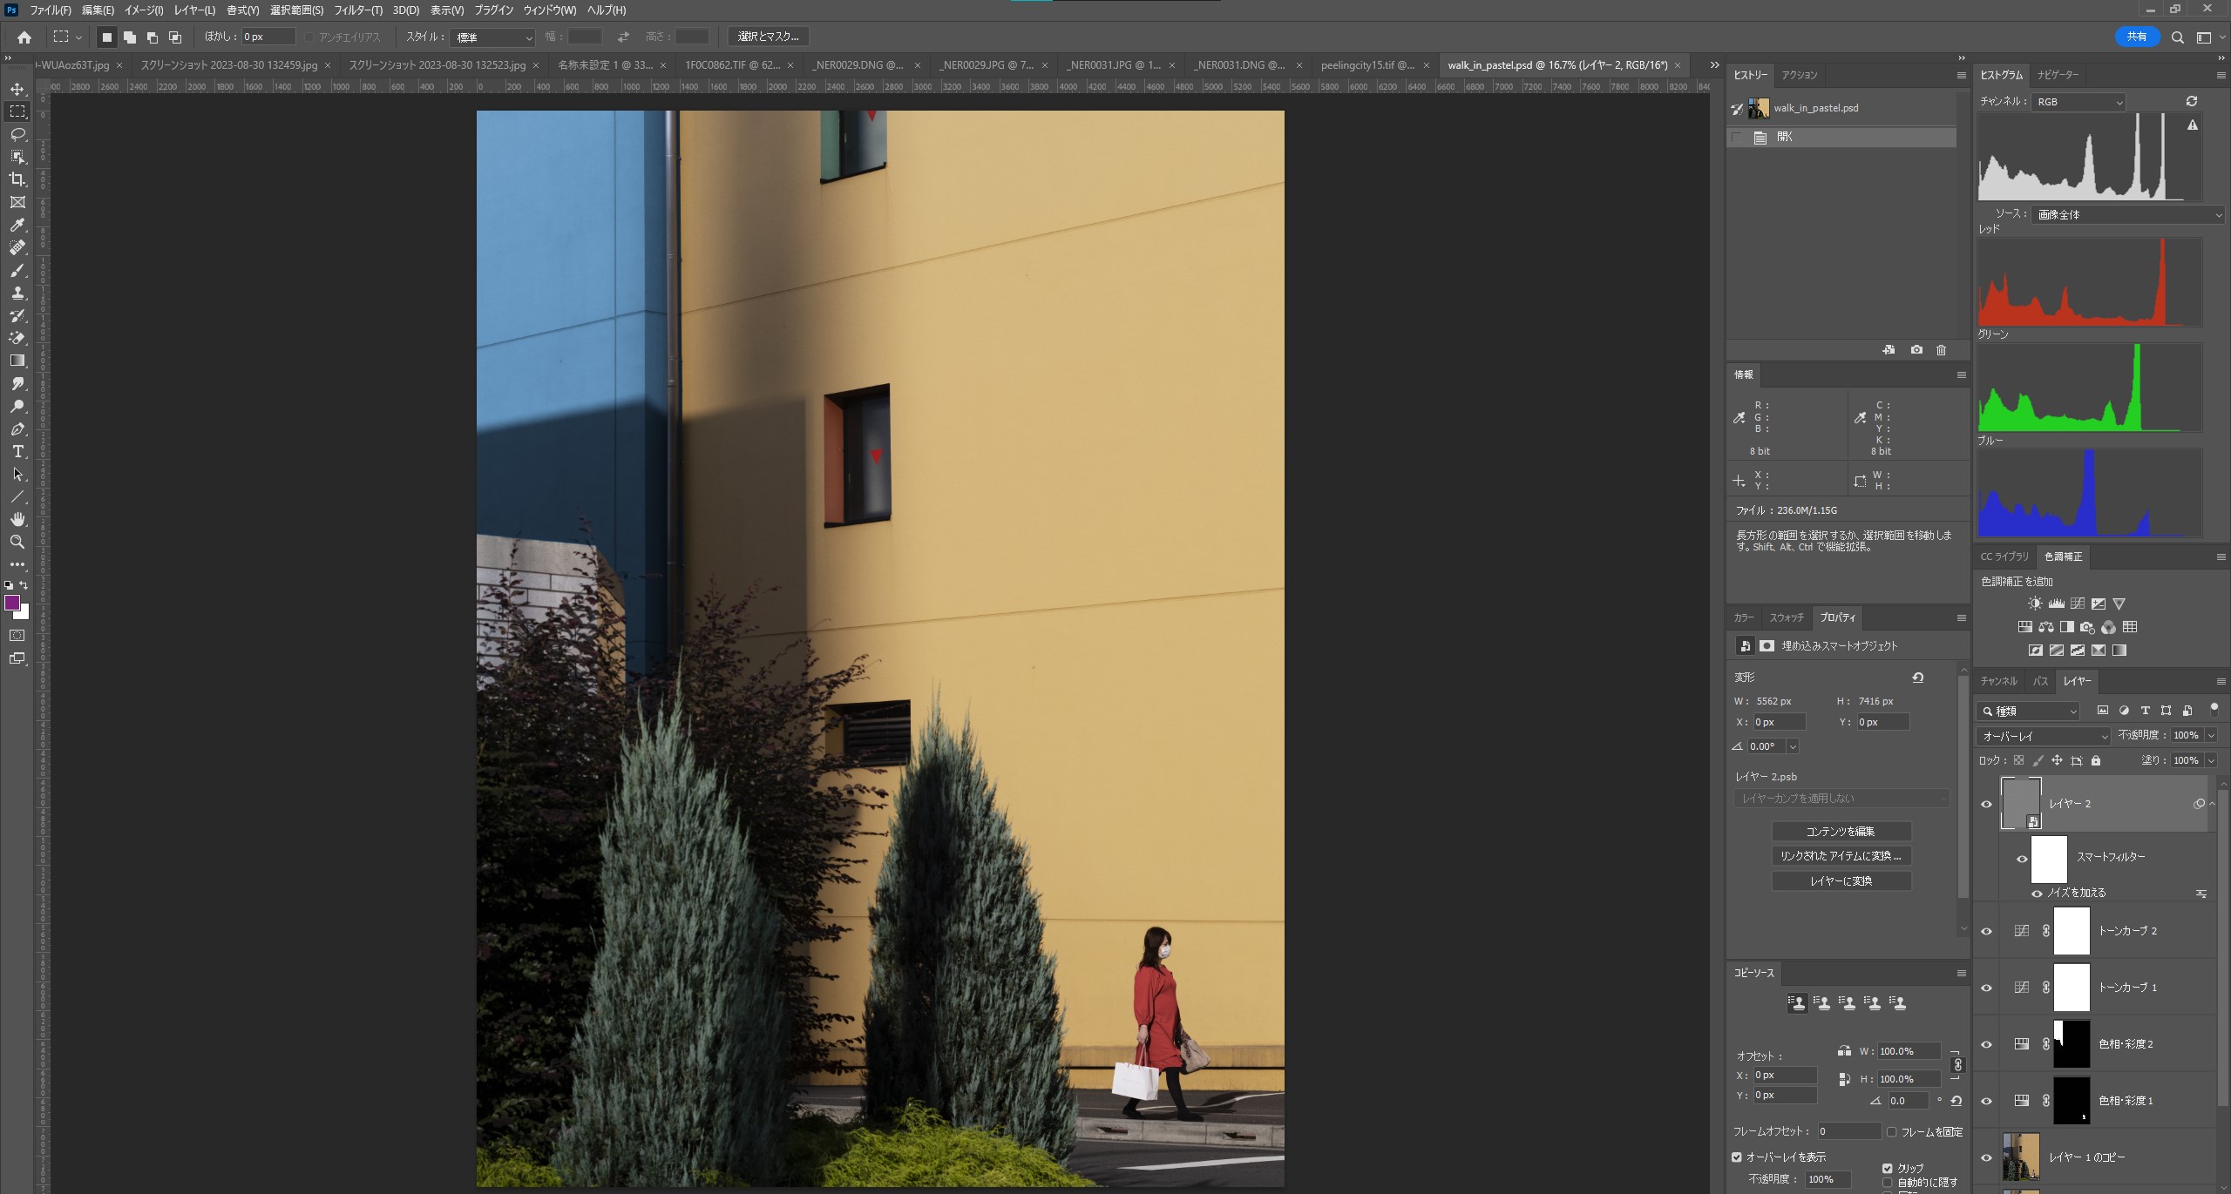Open the フィルター(T) menu

point(357,10)
